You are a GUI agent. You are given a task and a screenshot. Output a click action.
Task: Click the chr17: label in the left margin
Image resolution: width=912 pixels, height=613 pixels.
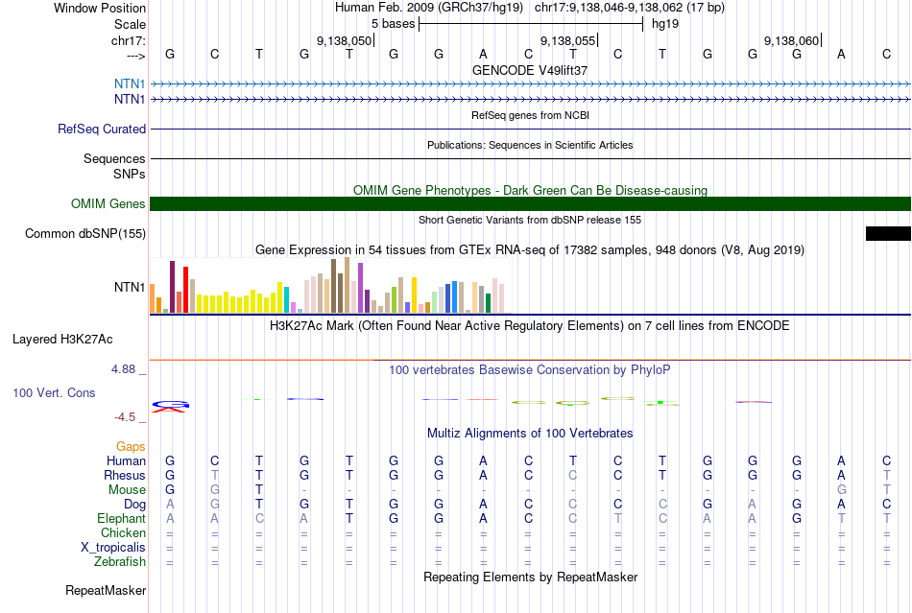point(128,40)
